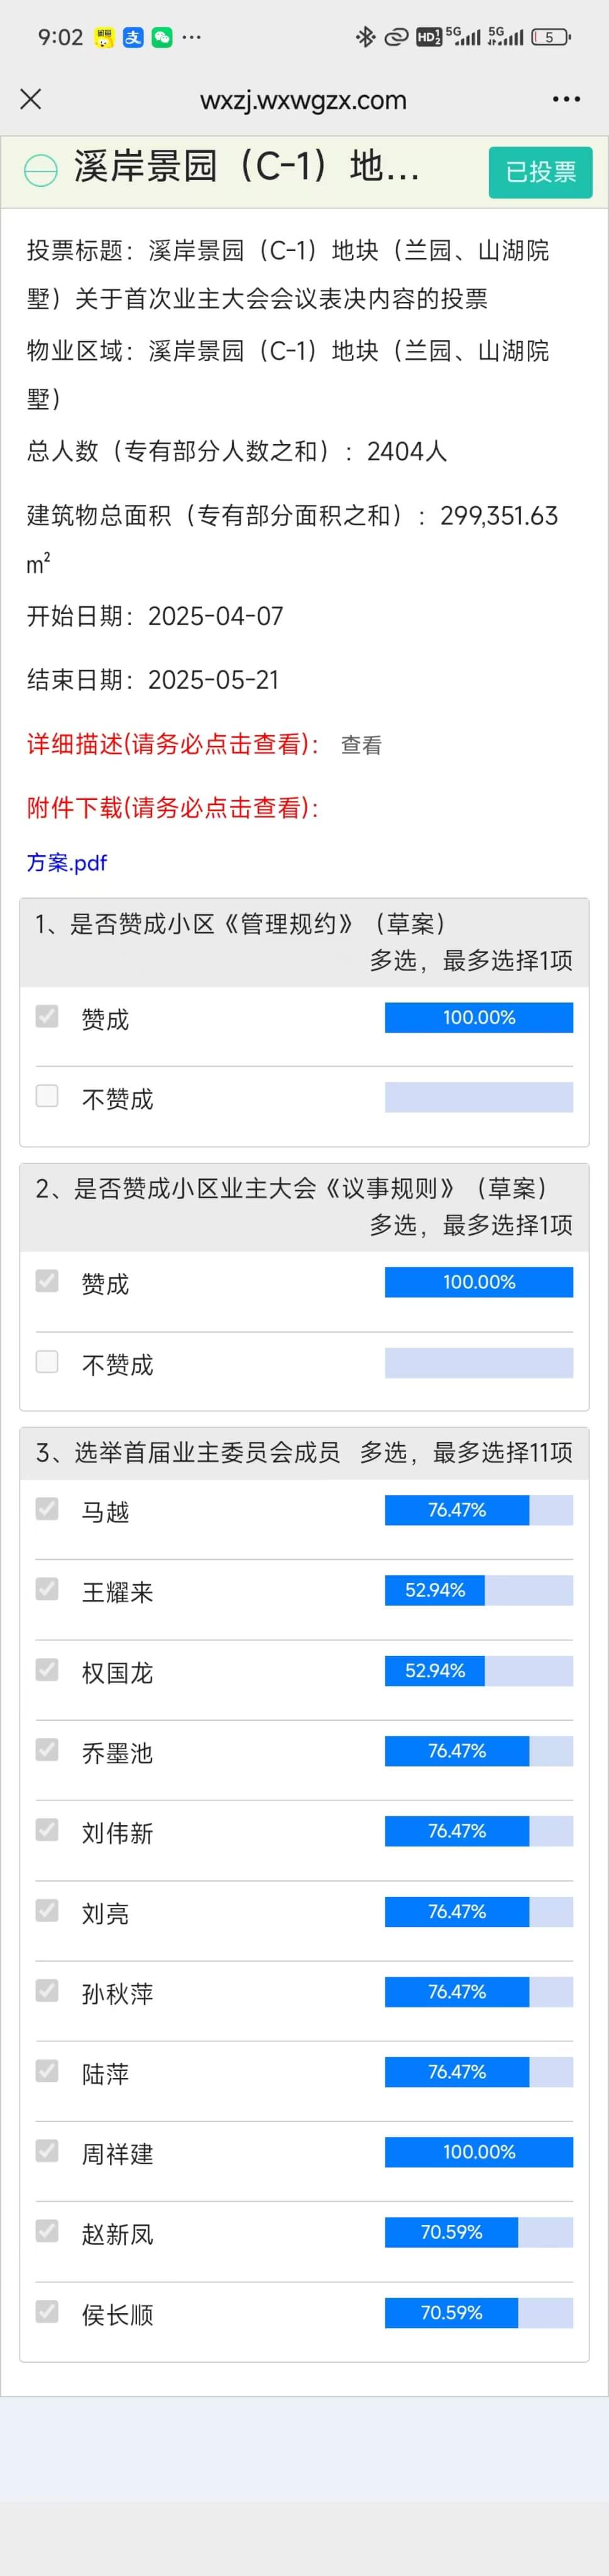Open the three-dot more options menu
The width and height of the screenshot is (609, 2576).
566,99
